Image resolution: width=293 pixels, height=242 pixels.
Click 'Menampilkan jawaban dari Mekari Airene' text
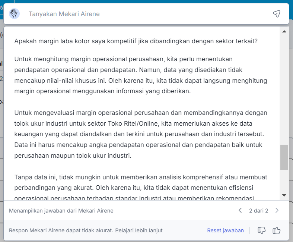(61, 211)
